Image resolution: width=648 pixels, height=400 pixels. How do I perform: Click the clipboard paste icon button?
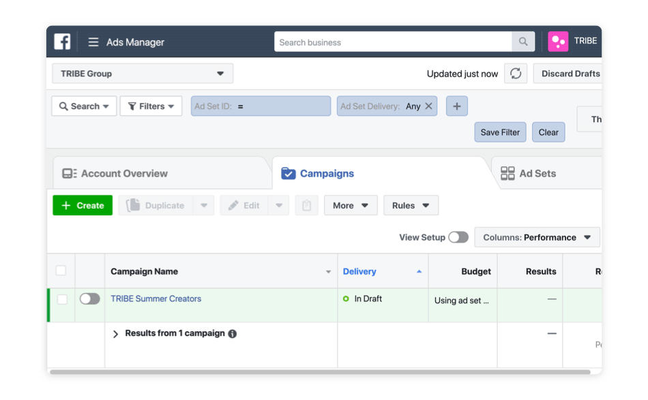pyautogui.click(x=307, y=206)
